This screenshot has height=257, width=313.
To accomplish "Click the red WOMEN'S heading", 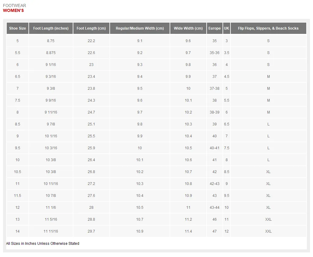I will [13, 11].
